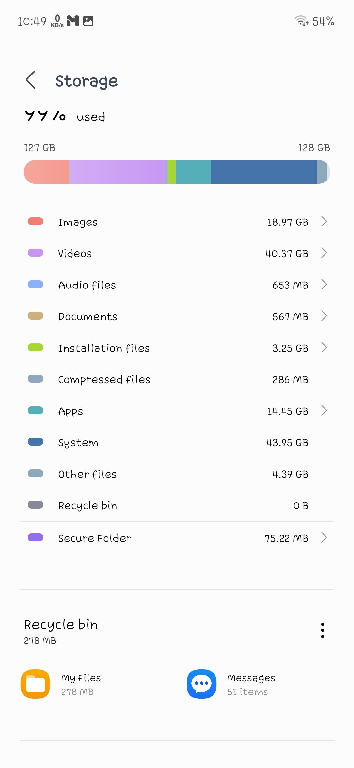Screen dimensions: 354x768
Task: Tap the purple Videos segment in storage bar
Action: [x=118, y=172]
